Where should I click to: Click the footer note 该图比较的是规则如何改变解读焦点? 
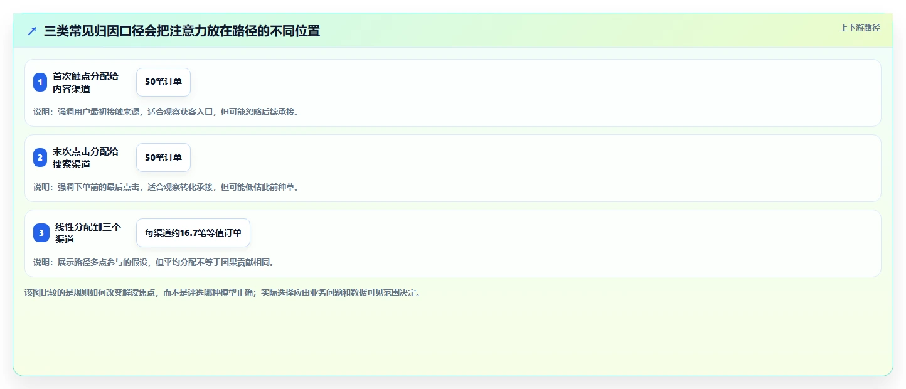point(222,292)
